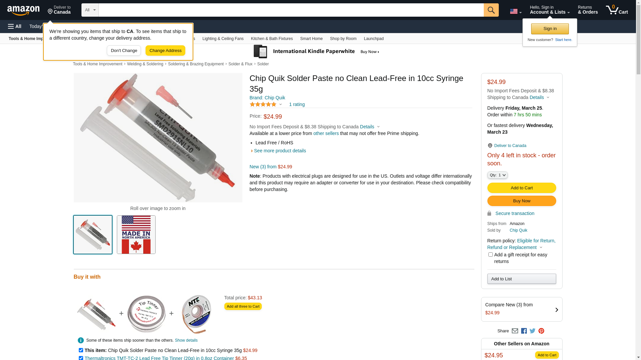641x360 pixels.
Task: Click the search magnifier button
Action: (x=491, y=10)
